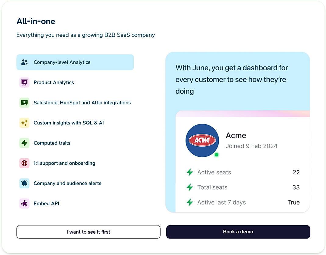Image resolution: width=326 pixels, height=255 pixels.
Task: Switch to the Product Analytics section
Action: (54, 82)
